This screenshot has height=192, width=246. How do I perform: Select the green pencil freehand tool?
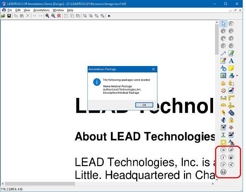[x=231, y=53]
